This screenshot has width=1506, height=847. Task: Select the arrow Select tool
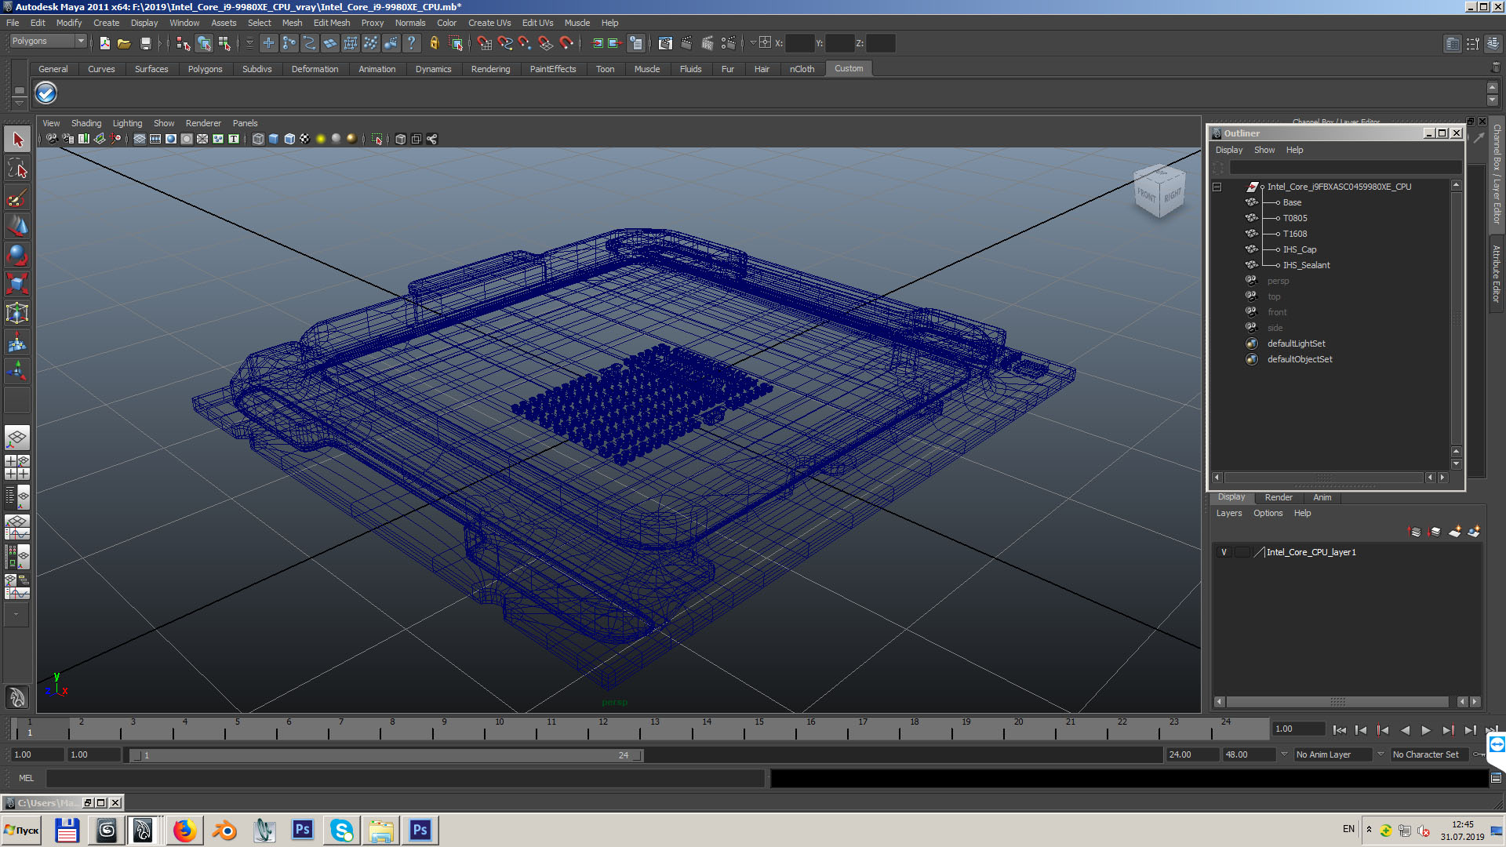pyautogui.click(x=17, y=140)
